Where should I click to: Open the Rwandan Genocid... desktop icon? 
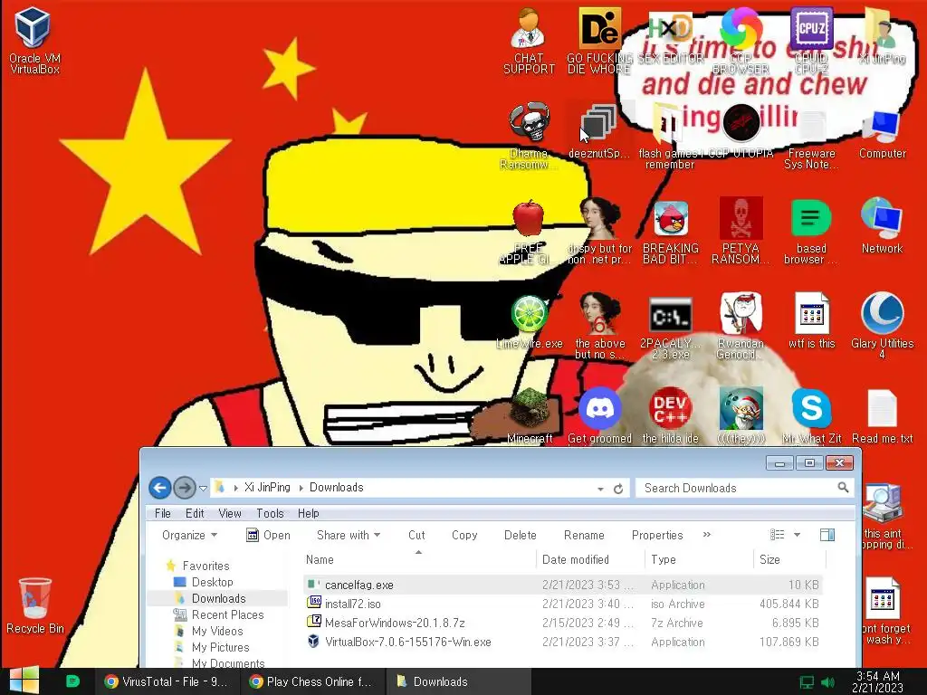point(741,327)
